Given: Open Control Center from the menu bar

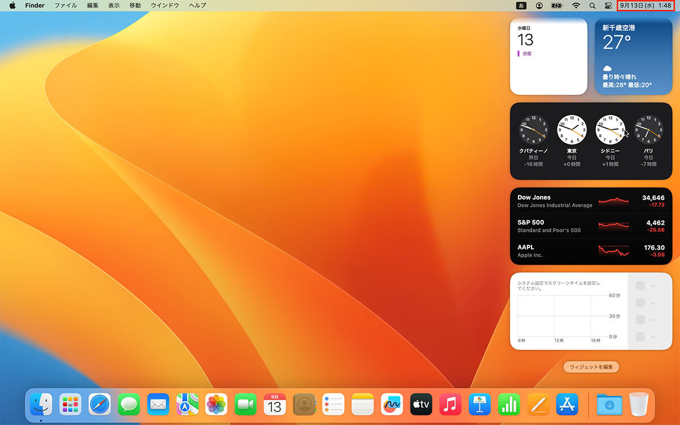Looking at the screenshot, I should pyautogui.click(x=609, y=5).
